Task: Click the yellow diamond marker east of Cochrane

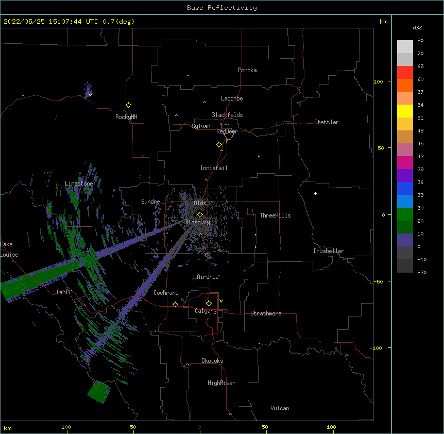Action: pos(175,304)
